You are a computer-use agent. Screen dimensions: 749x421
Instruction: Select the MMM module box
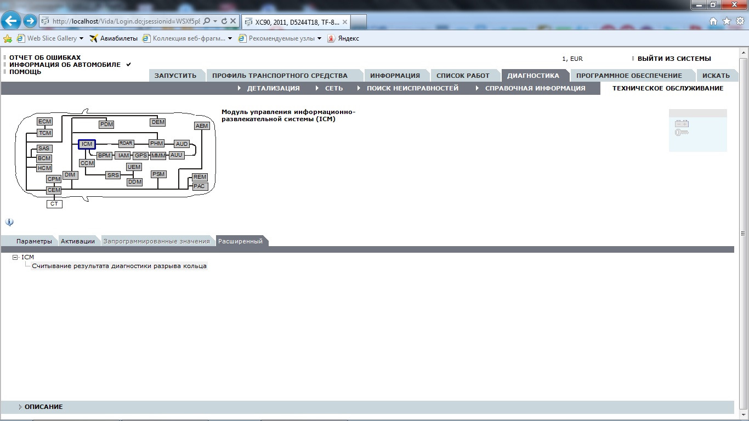[x=158, y=156]
